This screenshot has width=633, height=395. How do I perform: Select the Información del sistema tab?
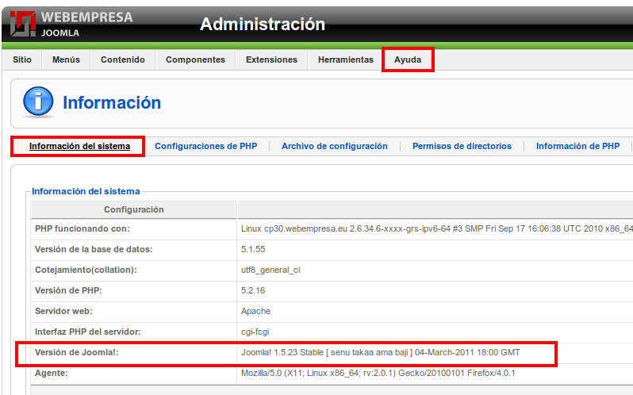click(79, 146)
